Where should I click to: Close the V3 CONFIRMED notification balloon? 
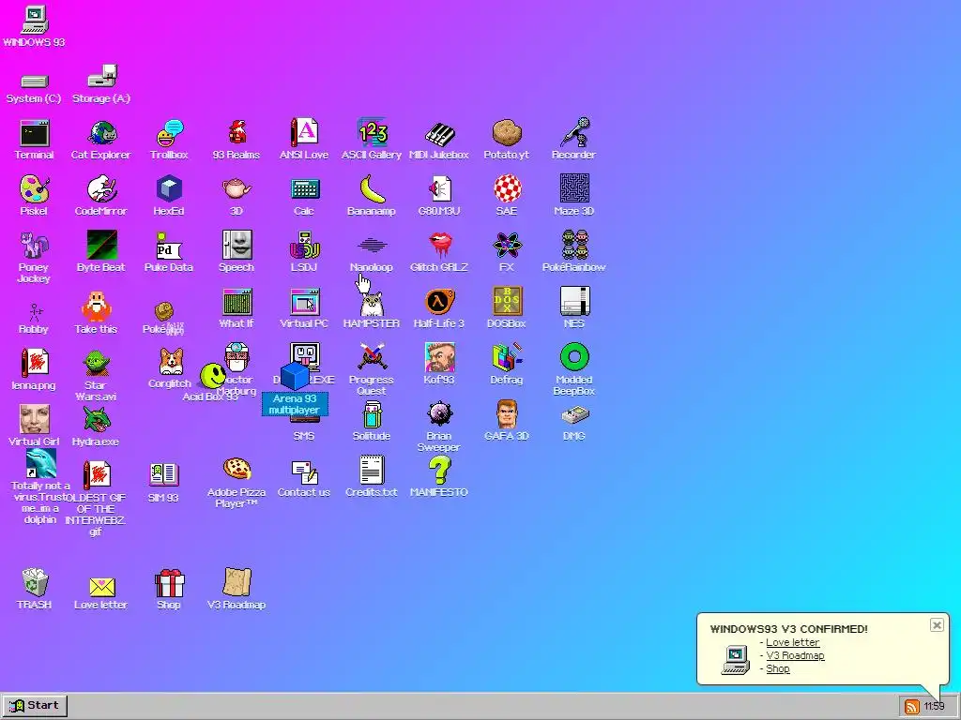tap(937, 625)
